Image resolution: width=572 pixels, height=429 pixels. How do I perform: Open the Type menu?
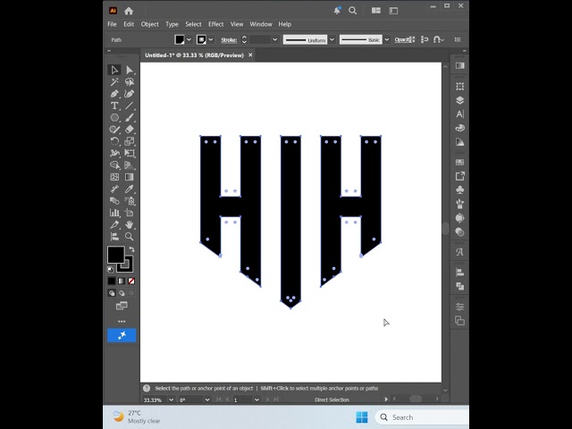[x=172, y=24]
